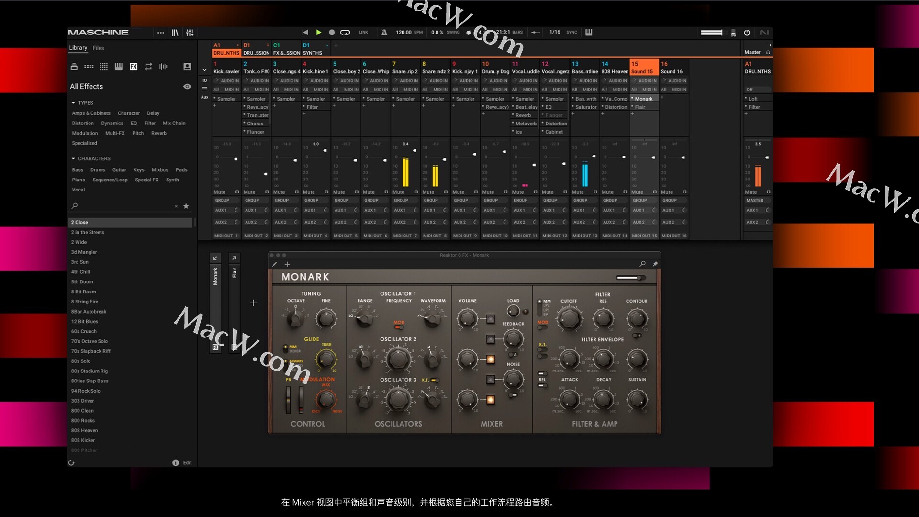Image resolution: width=919 pixels, height=517 pixels.
Task: Toggle the browser panel icon
Action: 175,33
